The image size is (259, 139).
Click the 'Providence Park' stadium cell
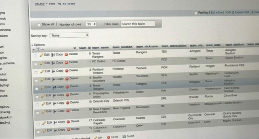pyautogui.click(x=234, y=65)
